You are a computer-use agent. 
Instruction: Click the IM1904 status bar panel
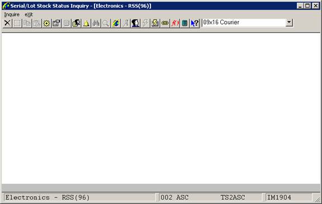pos(288,197)
